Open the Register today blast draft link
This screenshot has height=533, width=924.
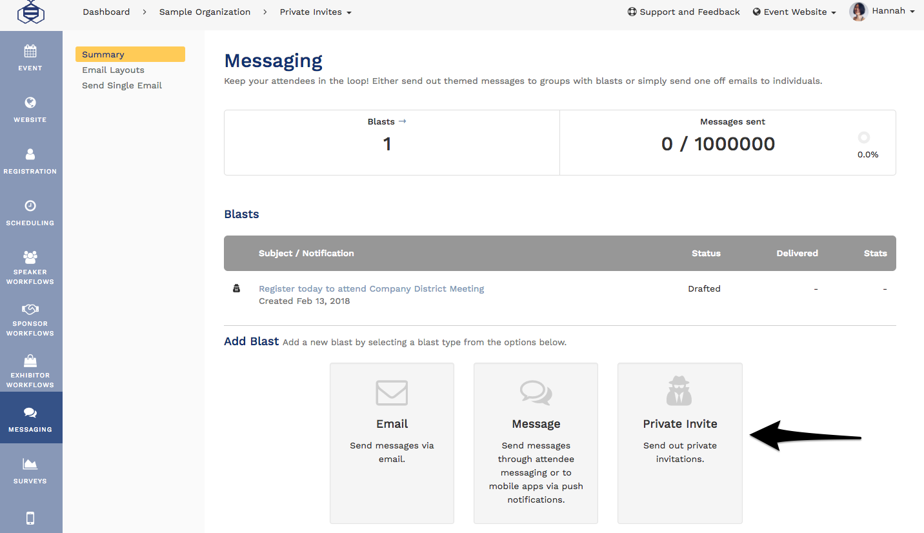coord(371,288)
